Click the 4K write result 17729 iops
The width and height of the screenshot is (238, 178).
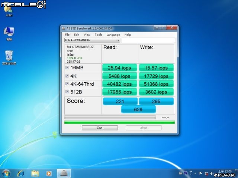tap(156, 76)
